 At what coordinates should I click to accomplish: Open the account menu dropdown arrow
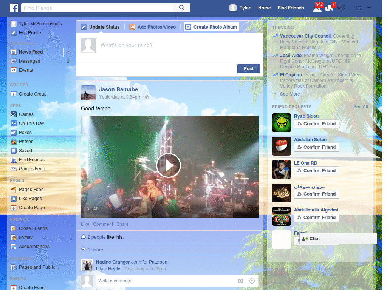368,8
